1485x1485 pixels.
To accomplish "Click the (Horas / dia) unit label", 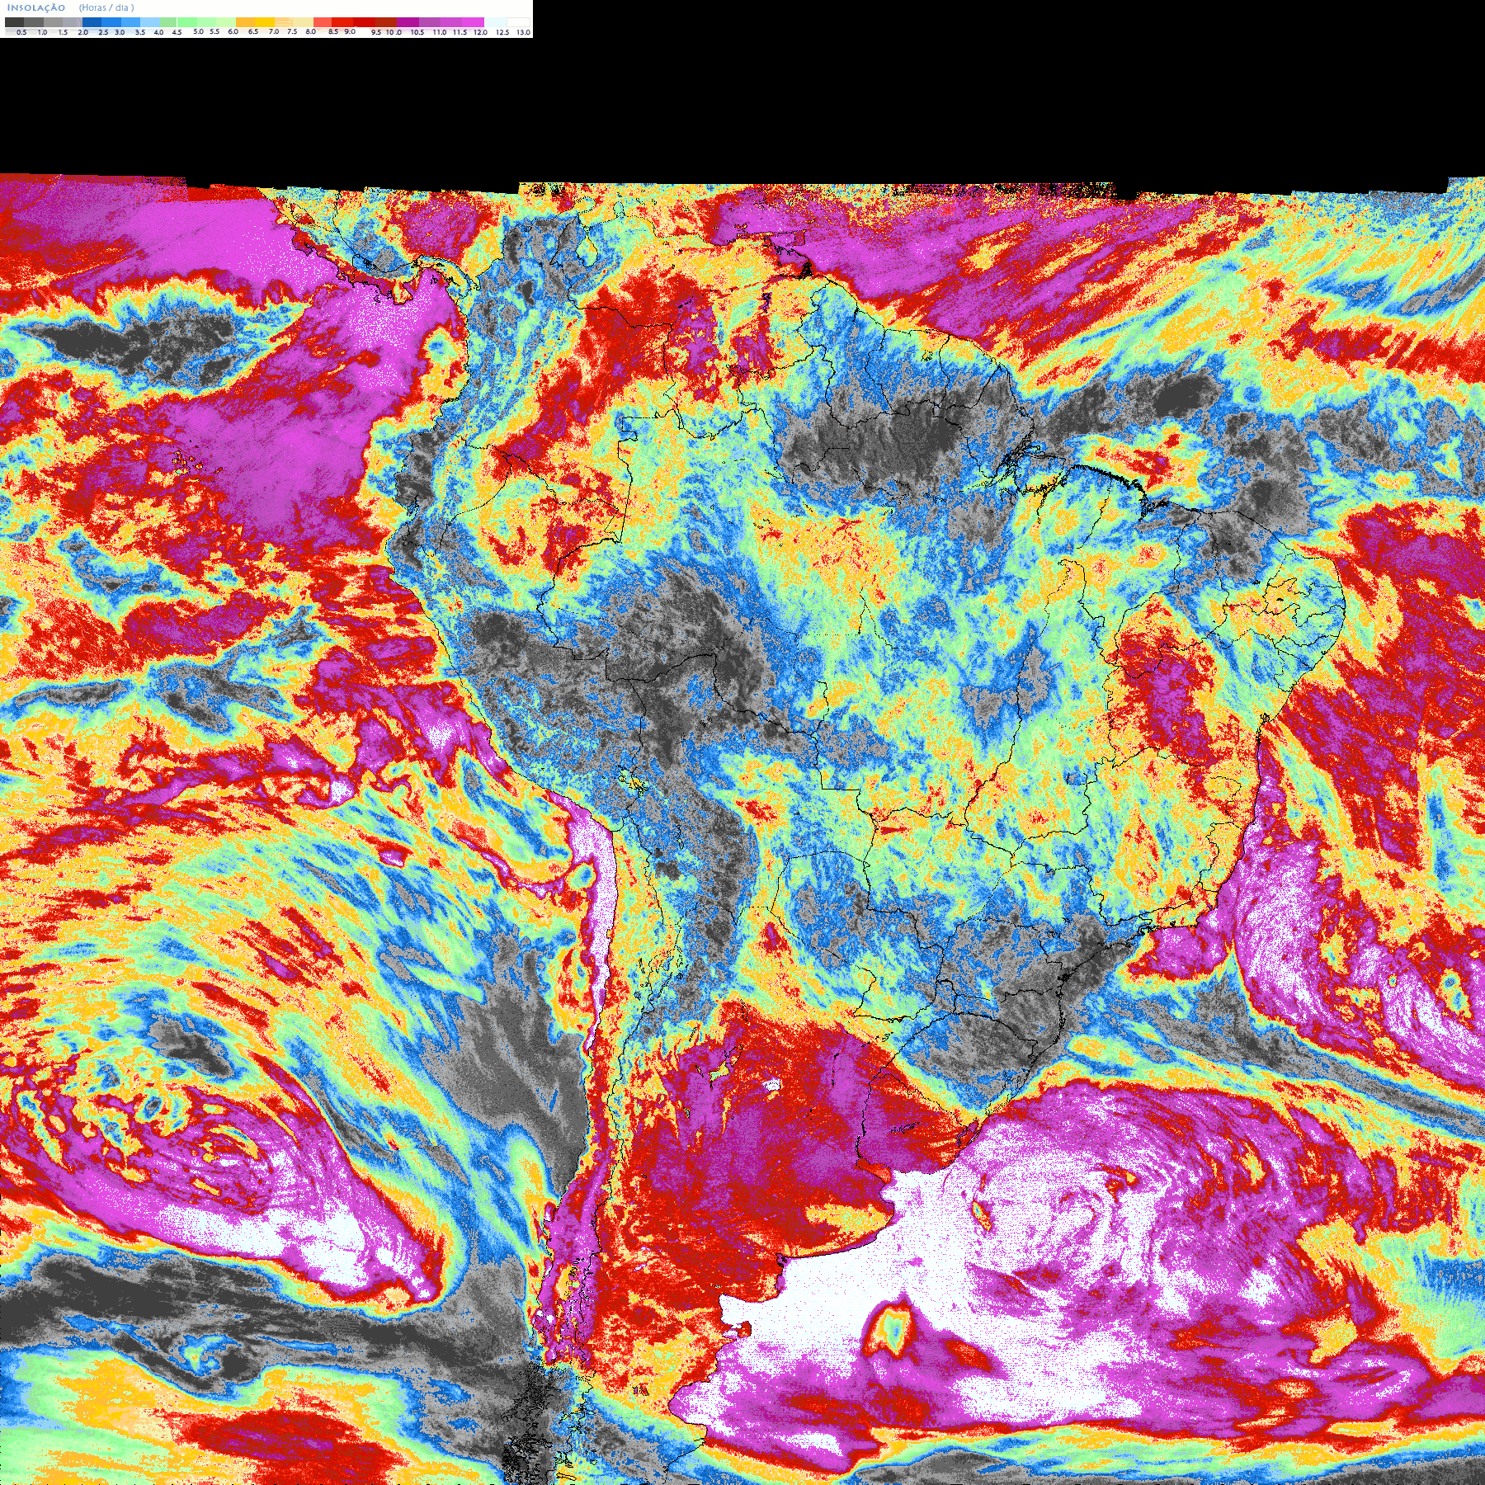I will click(106, 7).
